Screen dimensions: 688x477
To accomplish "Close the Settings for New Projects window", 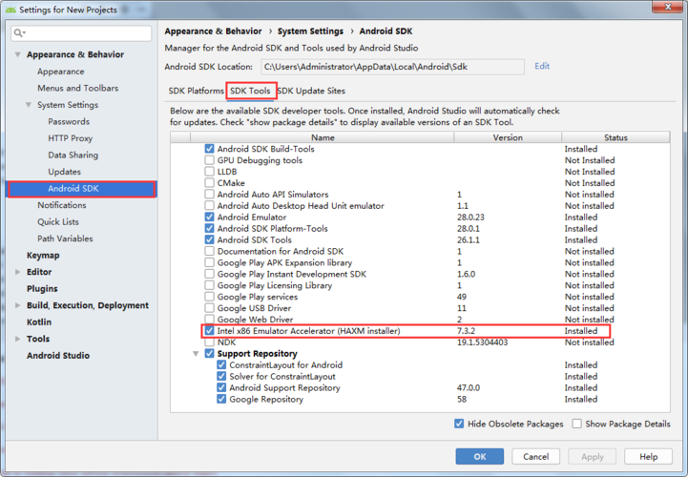I will (668, 7).
